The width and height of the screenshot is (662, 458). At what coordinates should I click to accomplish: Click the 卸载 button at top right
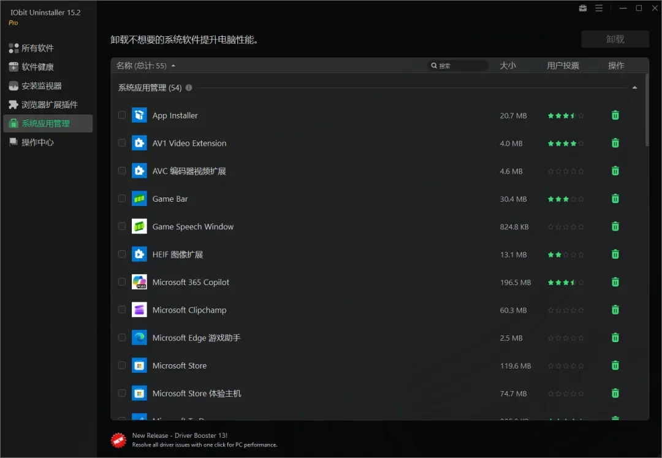click(615, 39)
